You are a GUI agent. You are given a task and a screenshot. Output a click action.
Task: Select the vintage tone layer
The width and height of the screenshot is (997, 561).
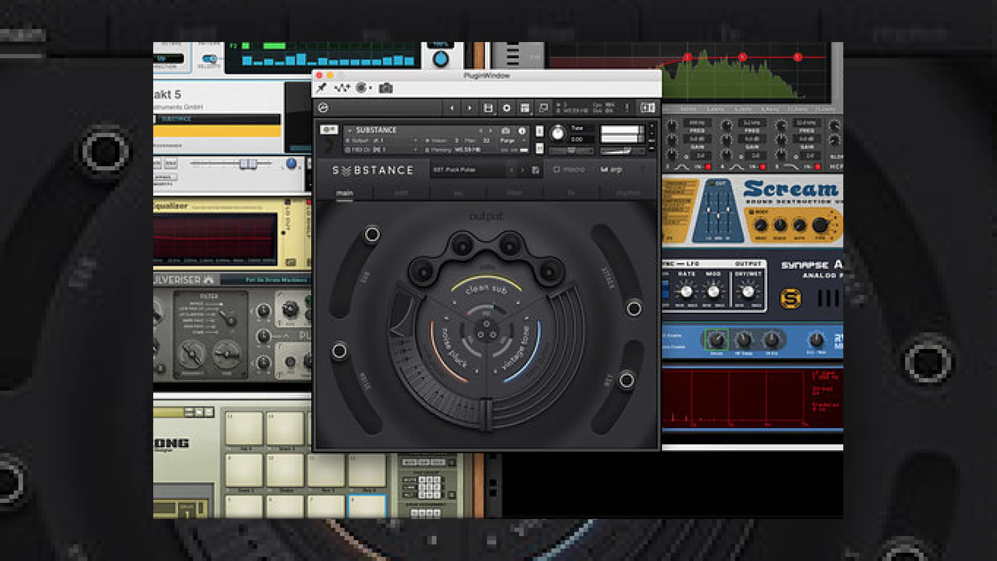pyautogui.click(x=516, y=348)
